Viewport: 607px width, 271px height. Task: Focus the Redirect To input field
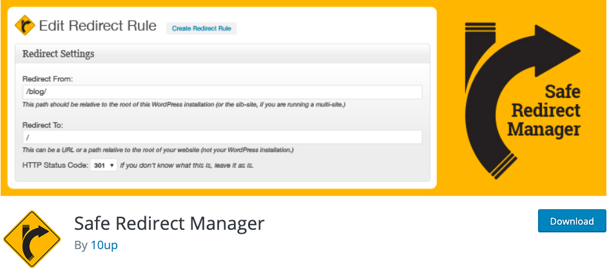pos(222,137)
